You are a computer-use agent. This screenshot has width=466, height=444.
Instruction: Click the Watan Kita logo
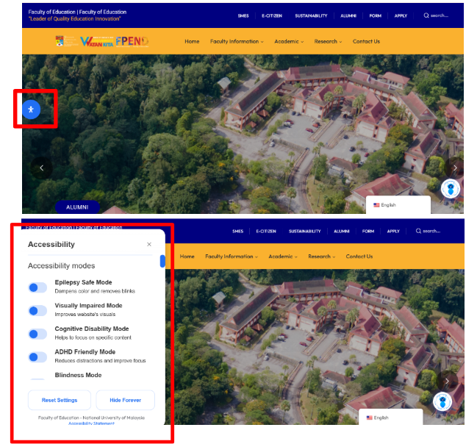point(96,42)
